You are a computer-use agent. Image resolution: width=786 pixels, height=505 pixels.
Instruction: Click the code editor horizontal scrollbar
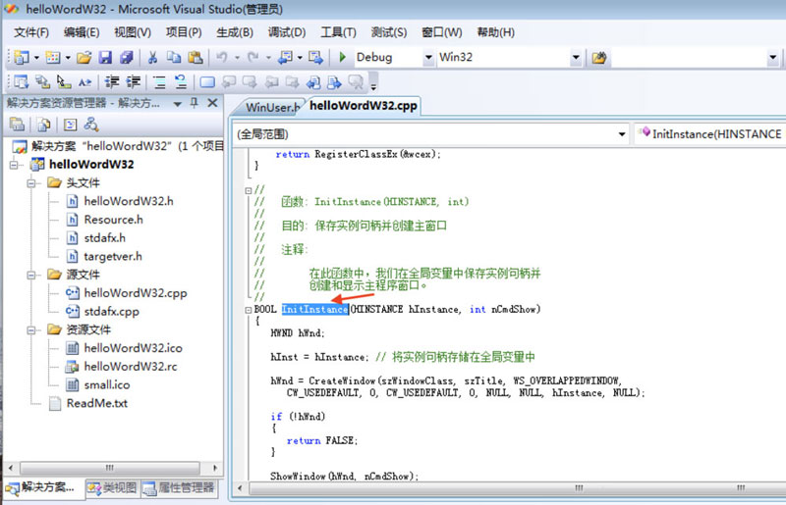pyautogui.click(x=510, y=487)
